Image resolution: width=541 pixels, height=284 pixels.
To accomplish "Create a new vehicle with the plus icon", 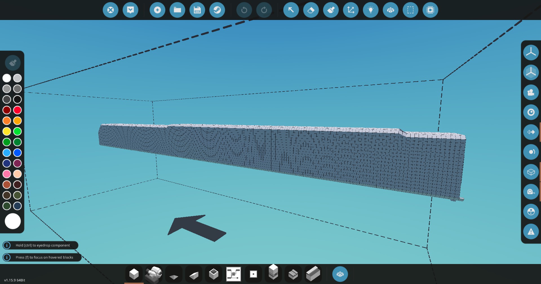I will (157, 10).
